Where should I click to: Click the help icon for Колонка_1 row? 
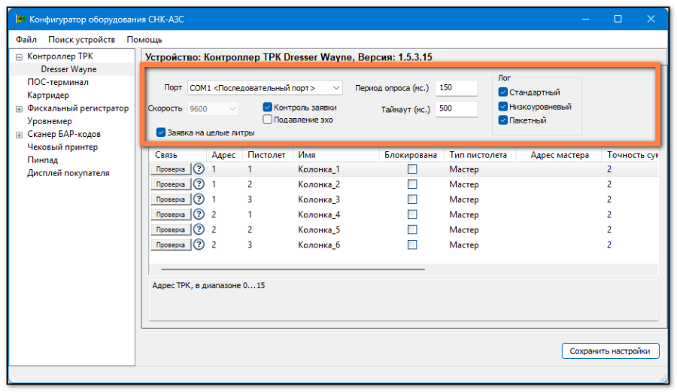[199, 169]
